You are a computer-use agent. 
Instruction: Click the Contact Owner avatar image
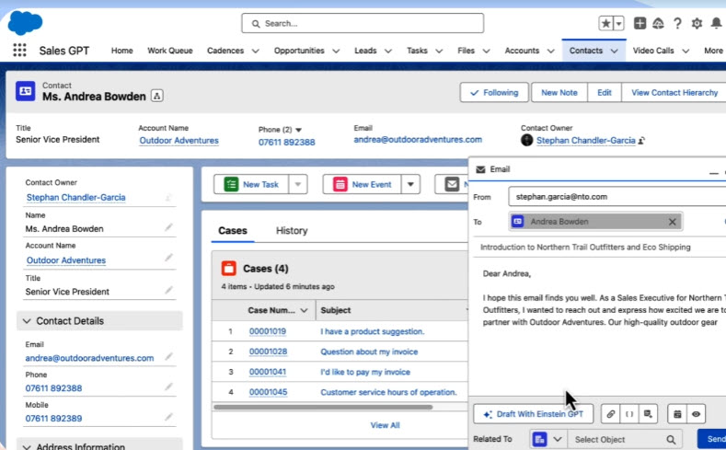coord(527,140)
